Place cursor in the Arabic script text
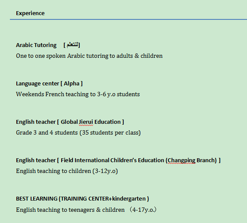This screenshot has height=223, width=247. 72,45
